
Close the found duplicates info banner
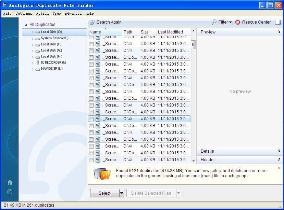pos(279,168)
